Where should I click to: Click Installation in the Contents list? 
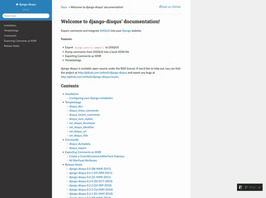tap(72, 94)
